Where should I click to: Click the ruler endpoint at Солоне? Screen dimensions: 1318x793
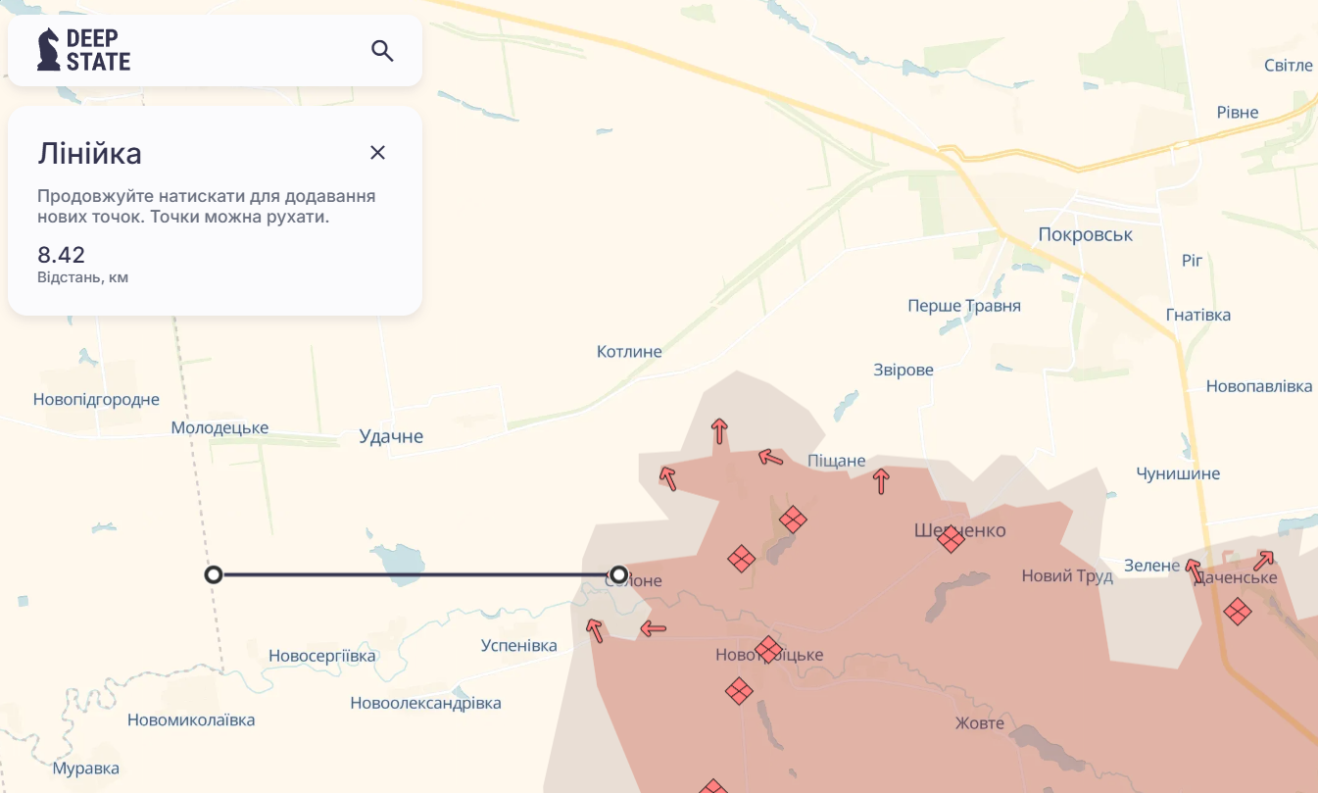[x=619, y=573]
